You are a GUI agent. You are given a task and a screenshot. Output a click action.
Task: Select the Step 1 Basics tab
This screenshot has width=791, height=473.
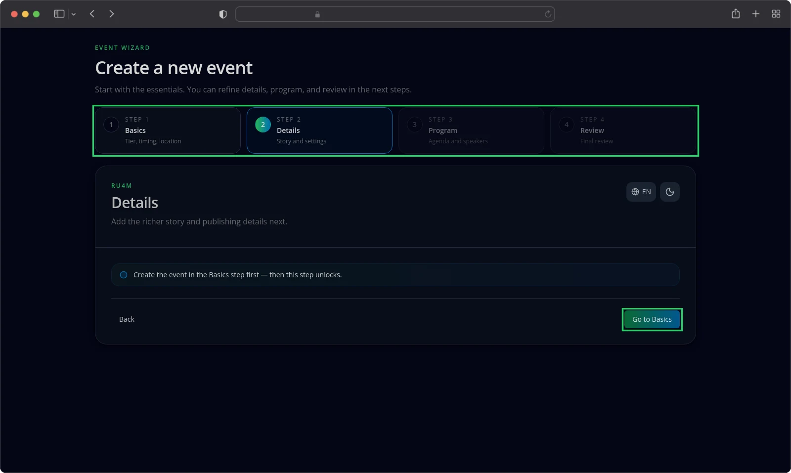(x=168, y=130)
